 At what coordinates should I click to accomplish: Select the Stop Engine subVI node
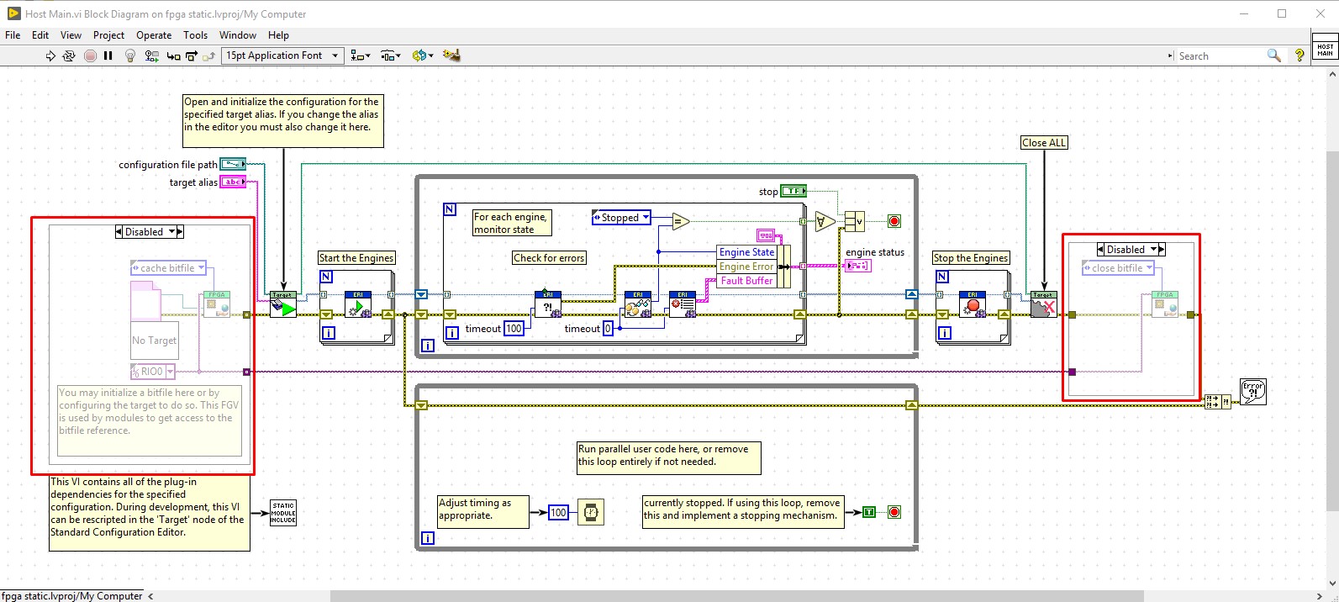pyautogui.click(x=973, y=304)
